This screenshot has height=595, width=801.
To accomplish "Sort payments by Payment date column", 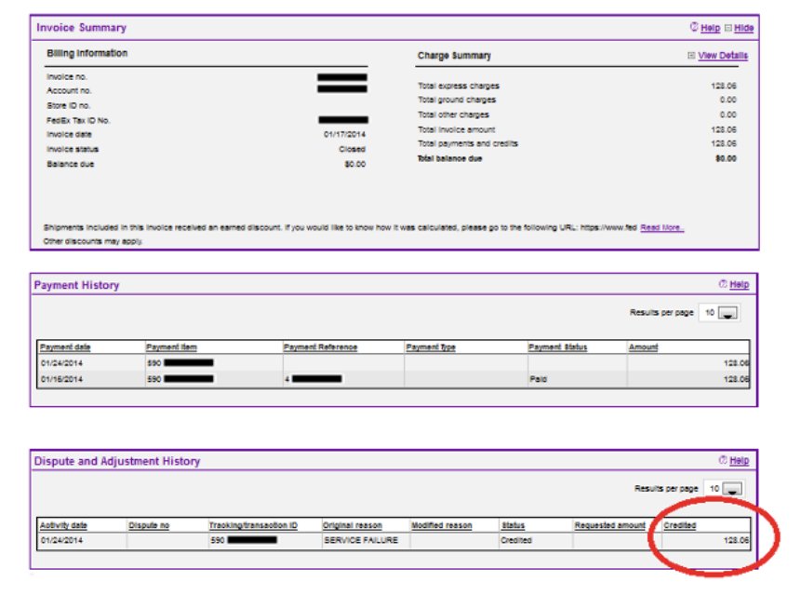I will pos(64,344).
